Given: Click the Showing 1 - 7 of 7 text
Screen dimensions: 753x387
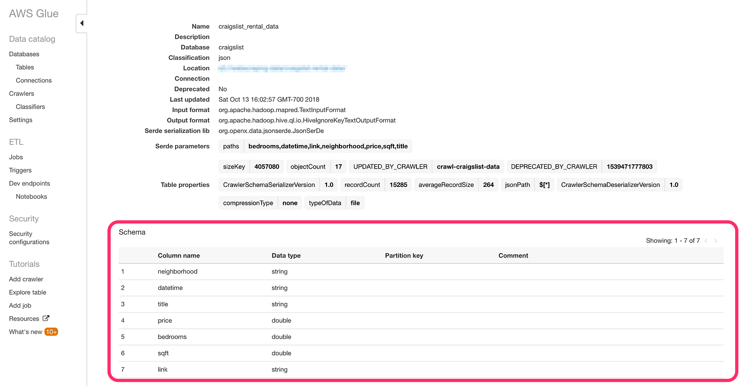Looking at the screenshot, I should [673, 241].
